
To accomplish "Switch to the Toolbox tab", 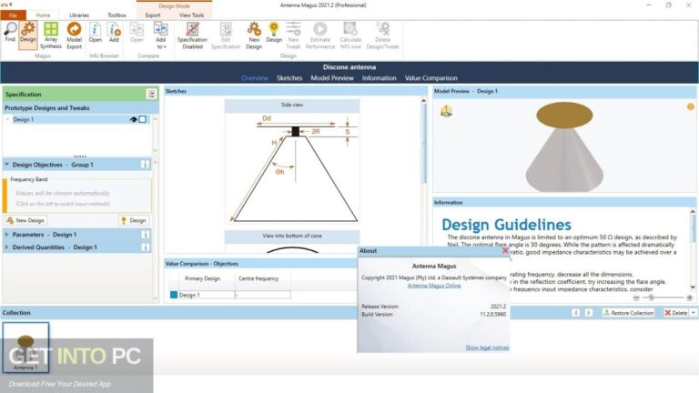I will pos(116,15).
